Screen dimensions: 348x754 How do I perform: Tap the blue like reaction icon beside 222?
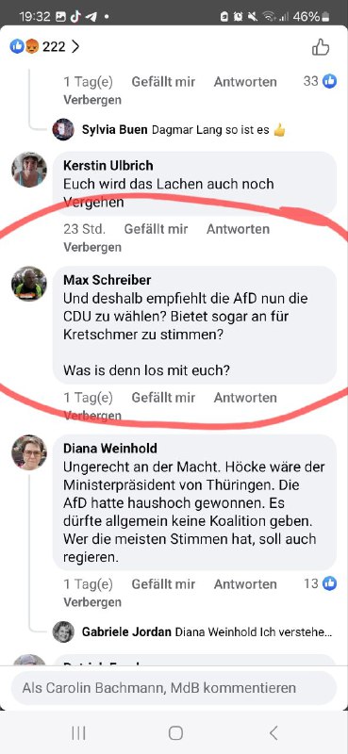[x=17, y=46]
